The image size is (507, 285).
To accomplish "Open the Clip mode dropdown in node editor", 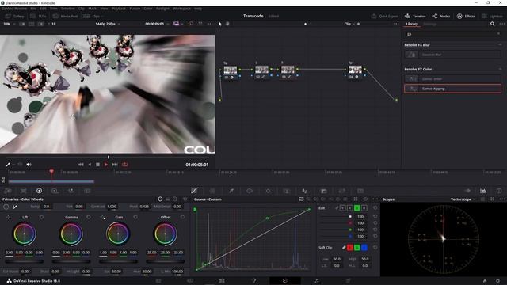I will click(x=349, y=24).
